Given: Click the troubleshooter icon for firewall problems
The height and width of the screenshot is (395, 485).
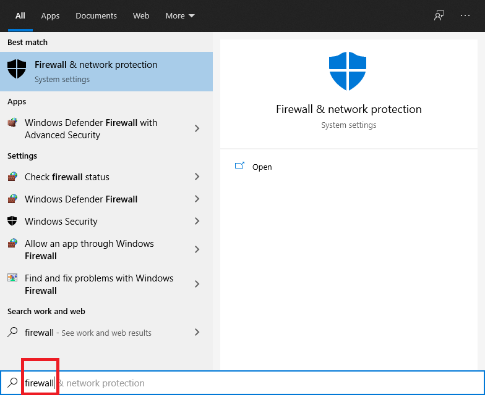Looking at the screenshot, I should pyautogui.click(x=12, y=278).
